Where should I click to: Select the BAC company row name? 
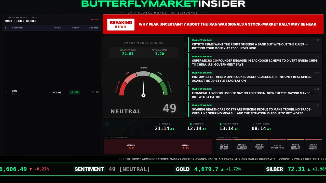point(14,91)
